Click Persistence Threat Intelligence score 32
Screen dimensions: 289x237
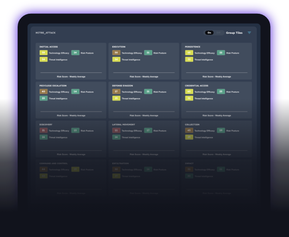189,59
